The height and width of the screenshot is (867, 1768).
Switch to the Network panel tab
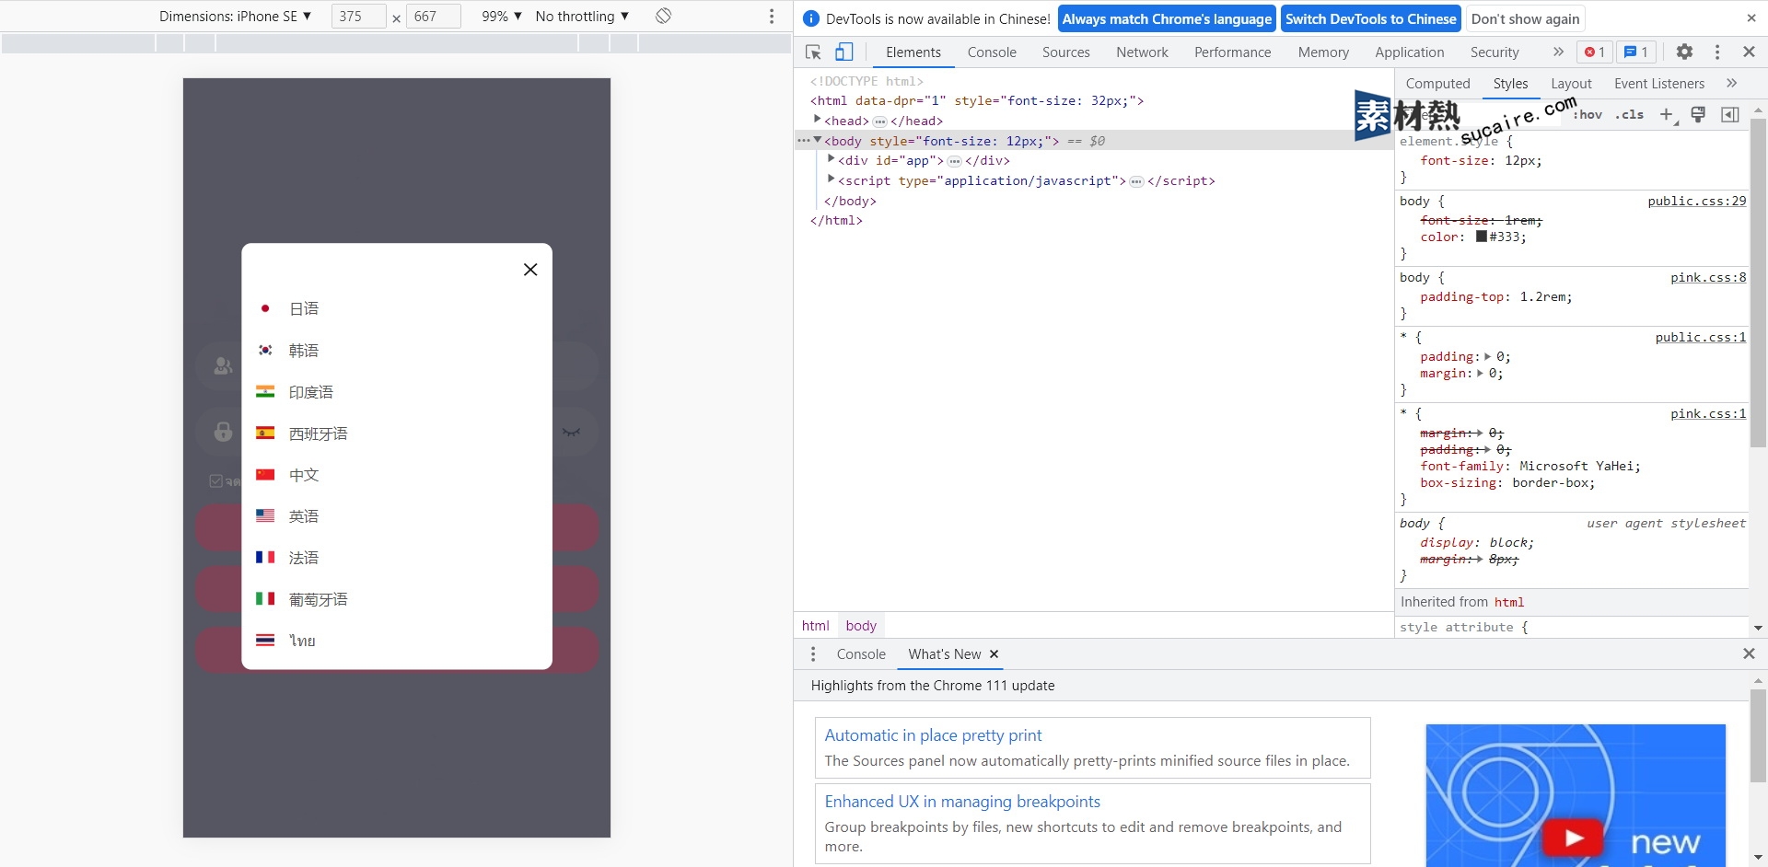pyautogui.click(x=1142, y=52)
